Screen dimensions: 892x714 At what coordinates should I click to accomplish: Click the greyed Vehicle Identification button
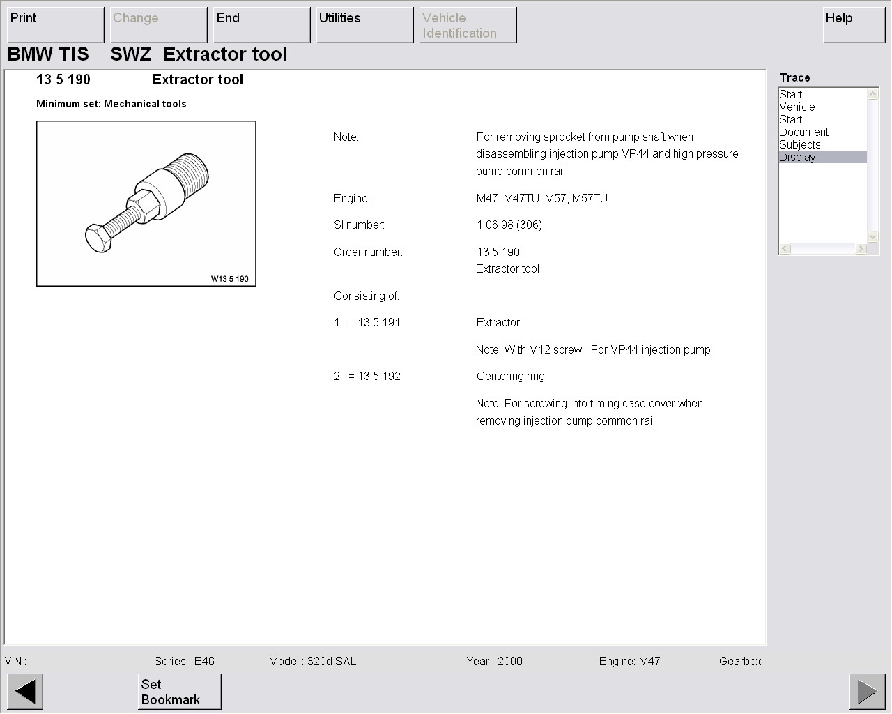pyautogui.click(x=468, y=25)
